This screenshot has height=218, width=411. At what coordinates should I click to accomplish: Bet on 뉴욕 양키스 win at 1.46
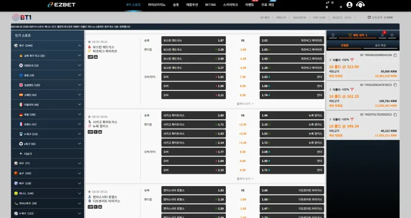pos(292,115)
